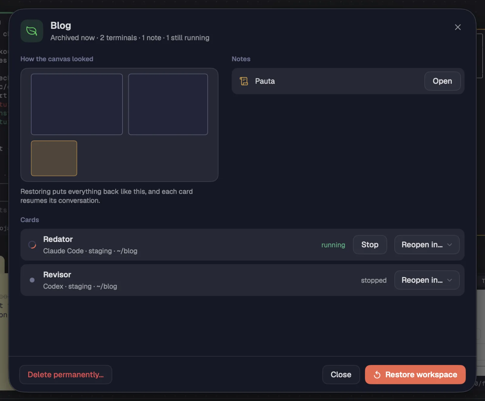Viewport: 485px width, 401px height.
Task: Click the Revisor card title
Action: (x=57, y=275)
